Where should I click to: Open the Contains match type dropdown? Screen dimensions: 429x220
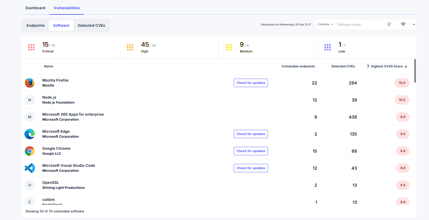pos(325,24)
